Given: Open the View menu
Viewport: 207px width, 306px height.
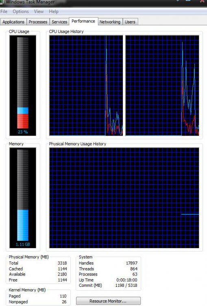Looking at the screenshot, I should [39, 11].
